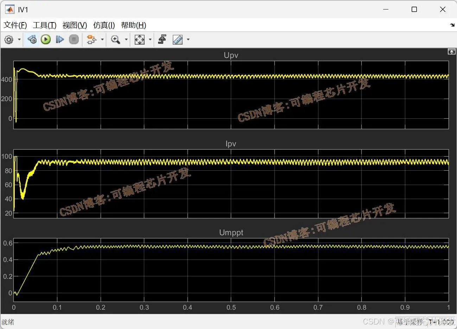Click the 400 tick label on Upv axis
The image size is (457, 329).
[x=6, y=80]
